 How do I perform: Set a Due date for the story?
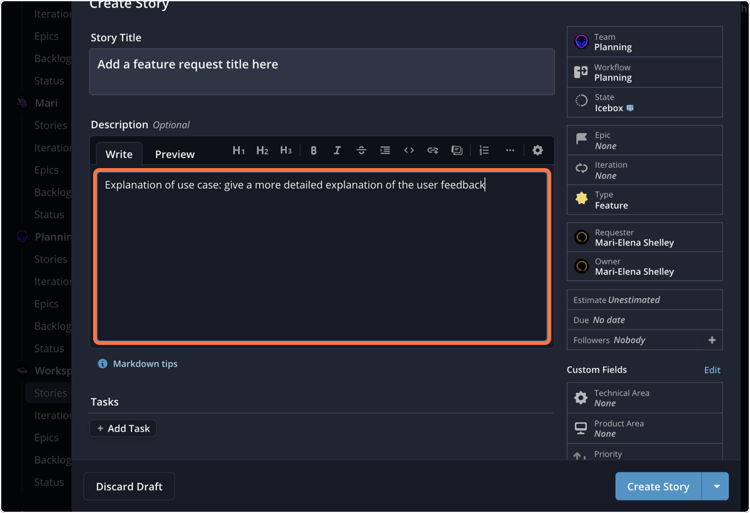(x=644, y=320)
